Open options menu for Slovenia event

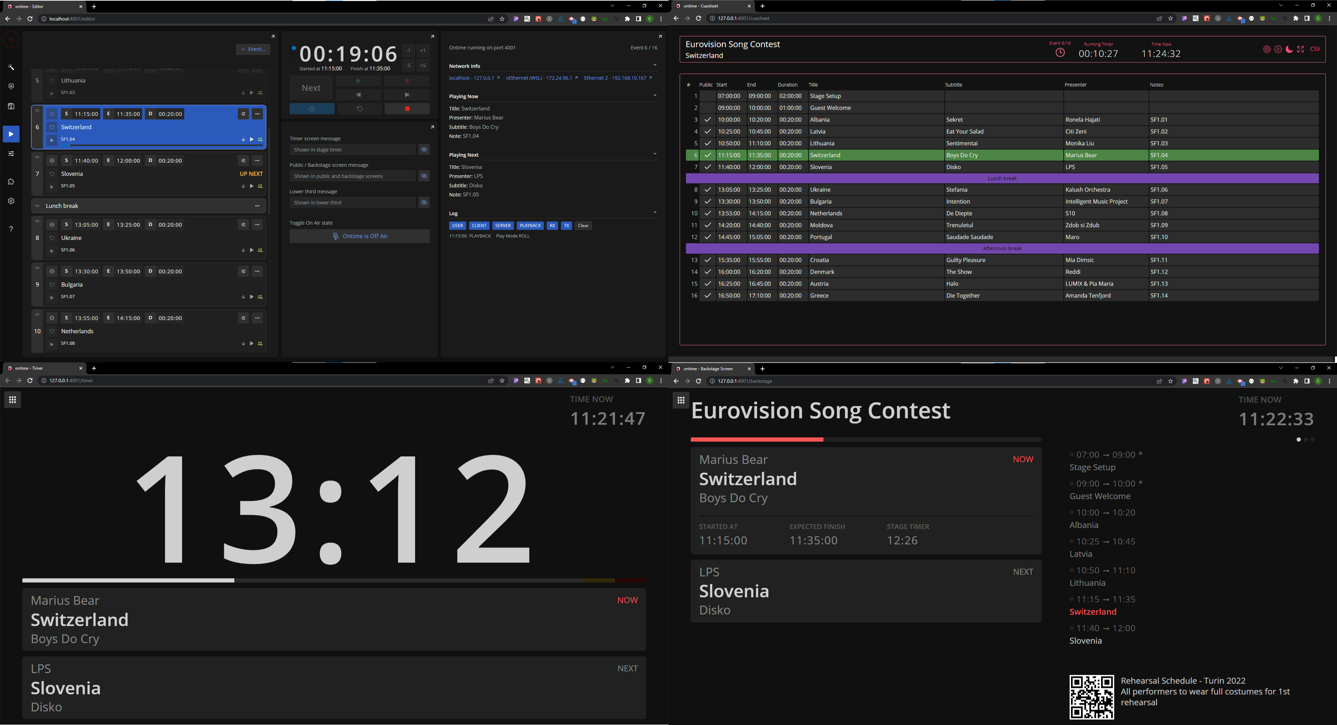pyautogui.click(x=257, y=161)
